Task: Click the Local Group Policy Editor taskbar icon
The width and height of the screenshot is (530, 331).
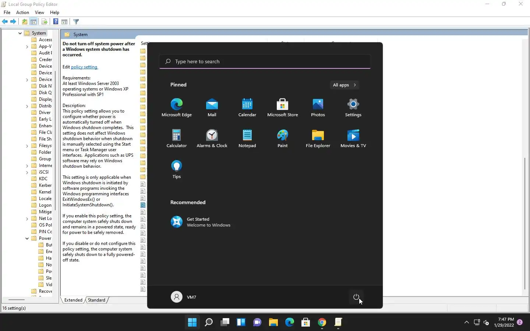Action: pos(338,323)
